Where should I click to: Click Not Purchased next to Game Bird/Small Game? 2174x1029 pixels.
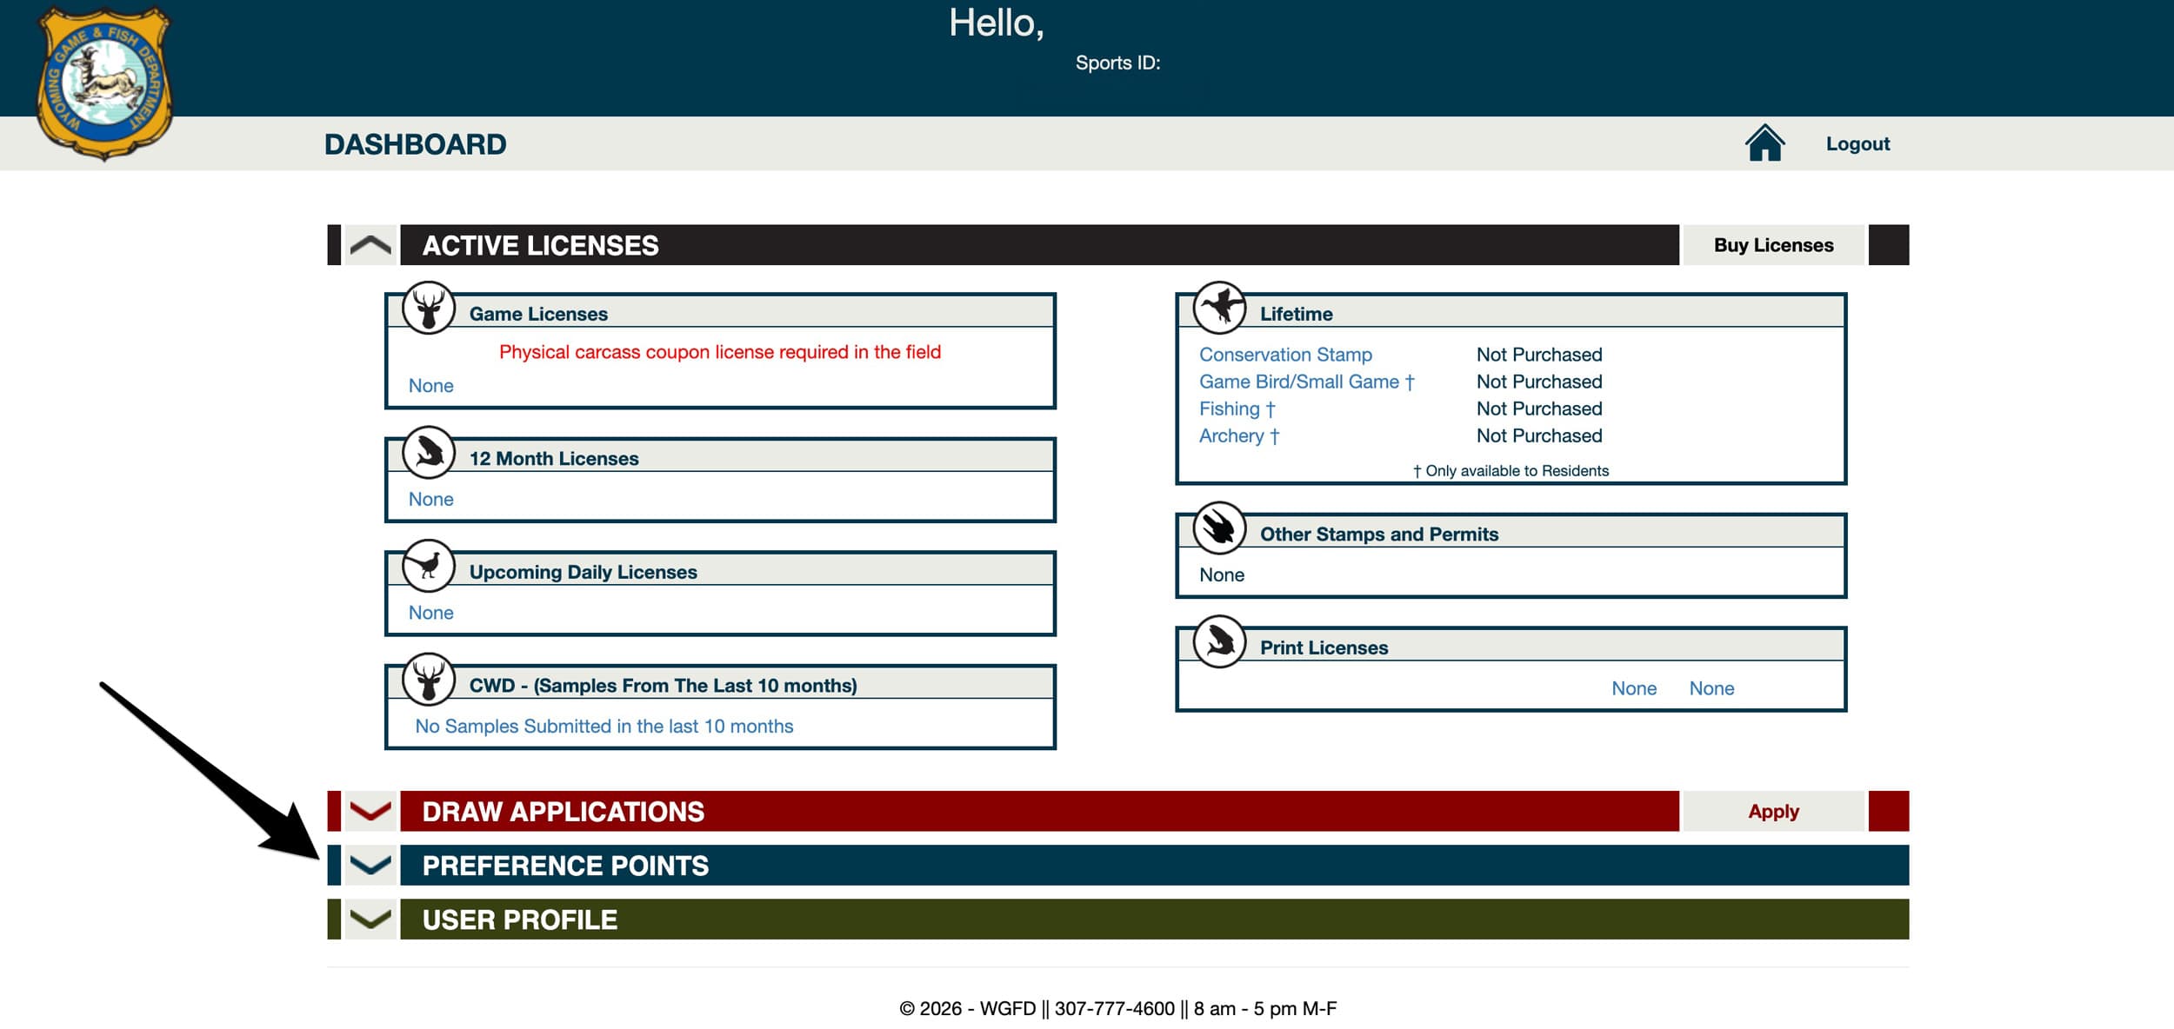[x=1539, y=382]
